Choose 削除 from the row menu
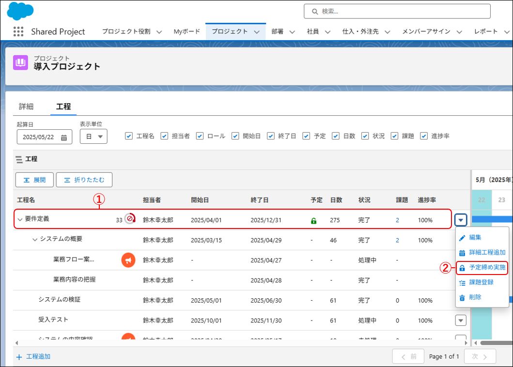 (475, 297)
